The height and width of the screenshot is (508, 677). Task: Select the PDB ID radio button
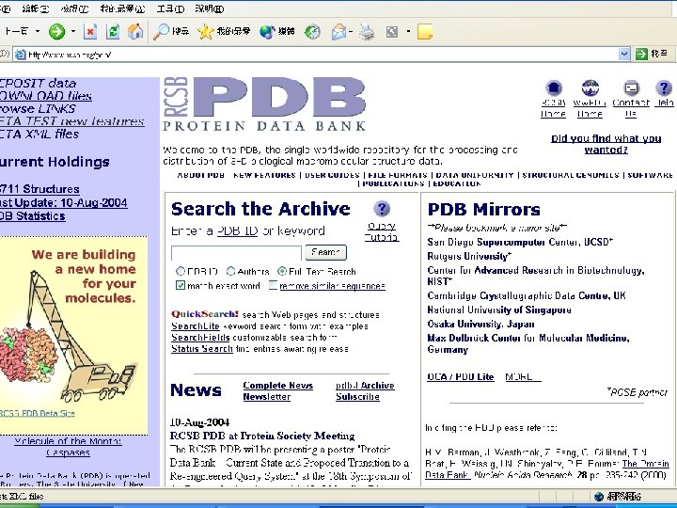pyautogui.click(x=181, y=271)
